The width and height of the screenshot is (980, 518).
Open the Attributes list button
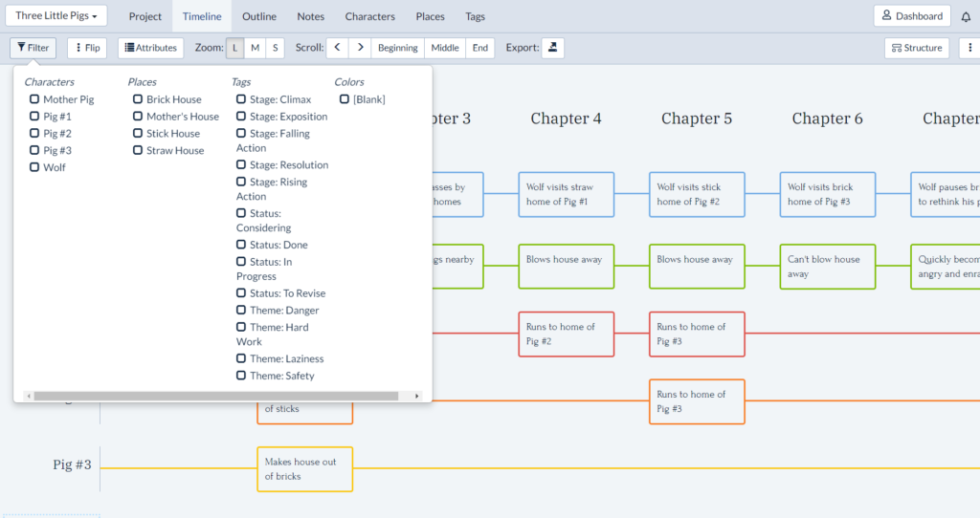151,48
